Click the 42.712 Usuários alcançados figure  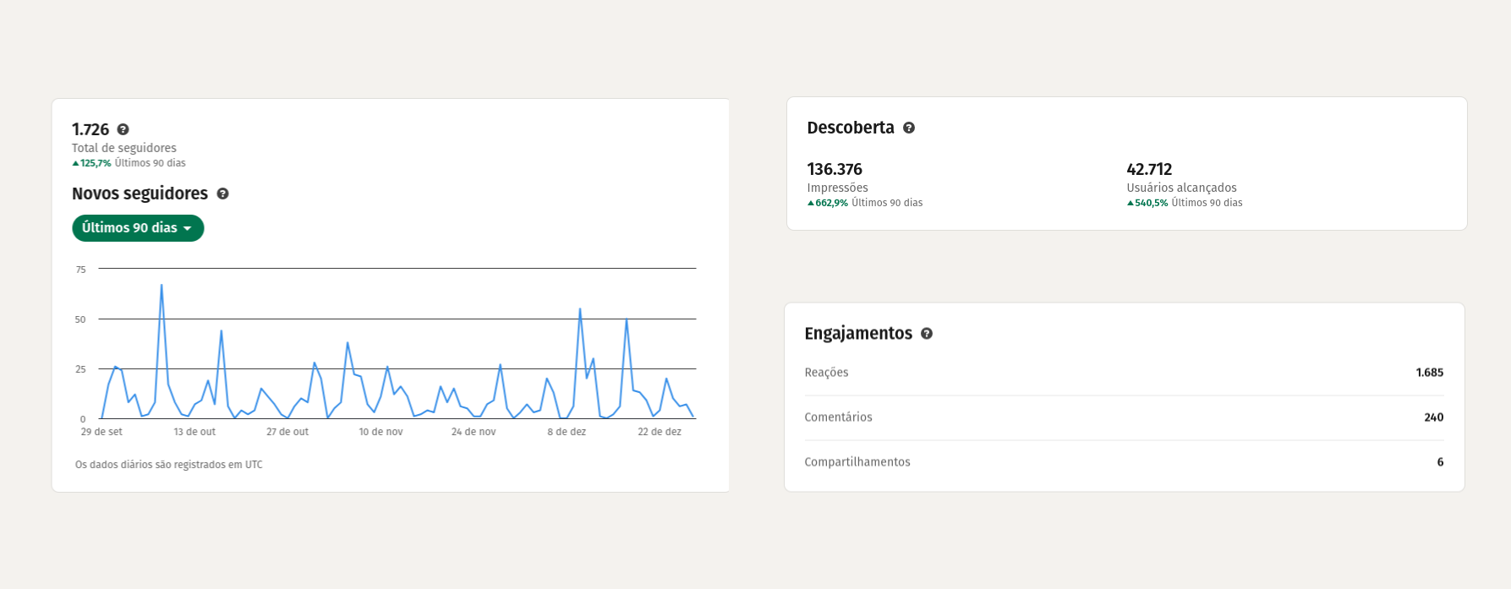(1149, 169)
